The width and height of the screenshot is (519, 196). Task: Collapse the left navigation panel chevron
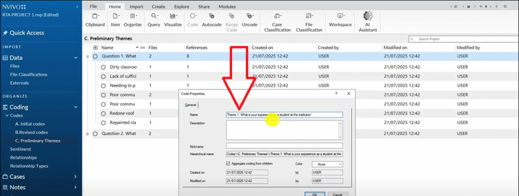click(x=77, y=7)
